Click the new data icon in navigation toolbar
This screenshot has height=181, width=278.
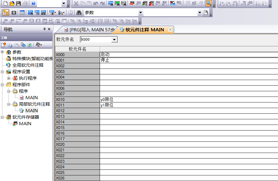click(x=4, y=45)
